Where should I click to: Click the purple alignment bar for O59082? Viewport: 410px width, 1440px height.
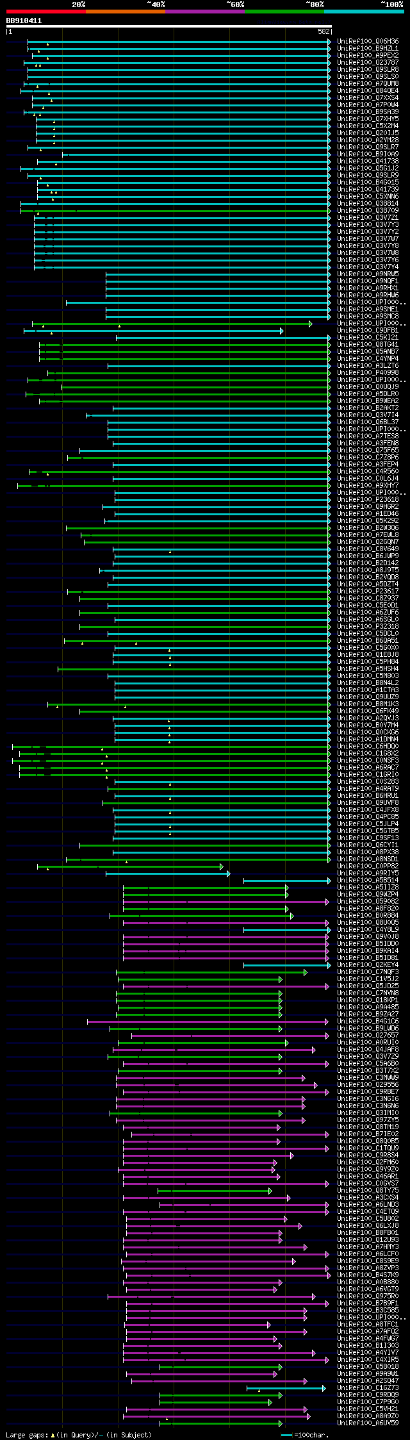click(x=226, y=901)
